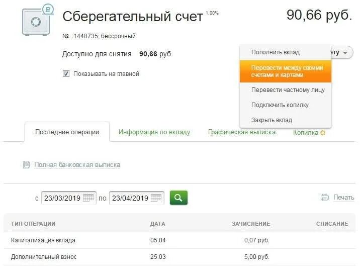The height and width of the screenshot is (276, 361).
Task: Choose 'Подключить копилку' in the menu
Action: click(286, 105)
